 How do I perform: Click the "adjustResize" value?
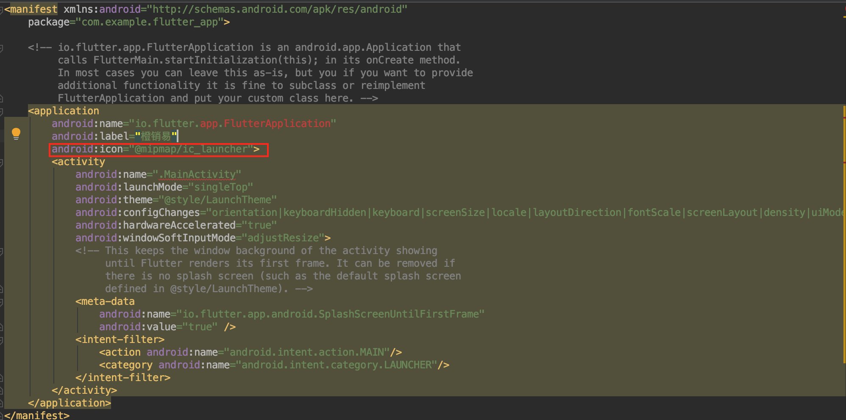tap(283, 238)
